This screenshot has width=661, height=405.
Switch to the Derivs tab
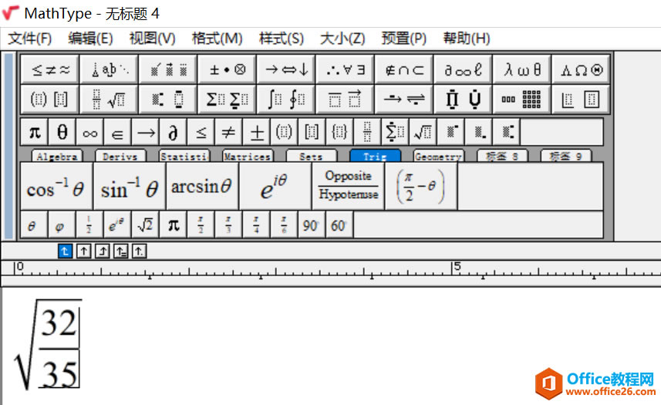click(120, 157)
